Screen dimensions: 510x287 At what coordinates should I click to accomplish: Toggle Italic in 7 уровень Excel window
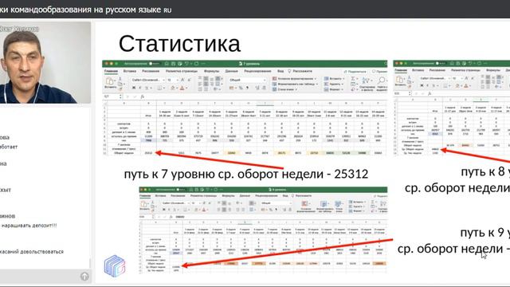pyautogui.click(x=140, y=88)
